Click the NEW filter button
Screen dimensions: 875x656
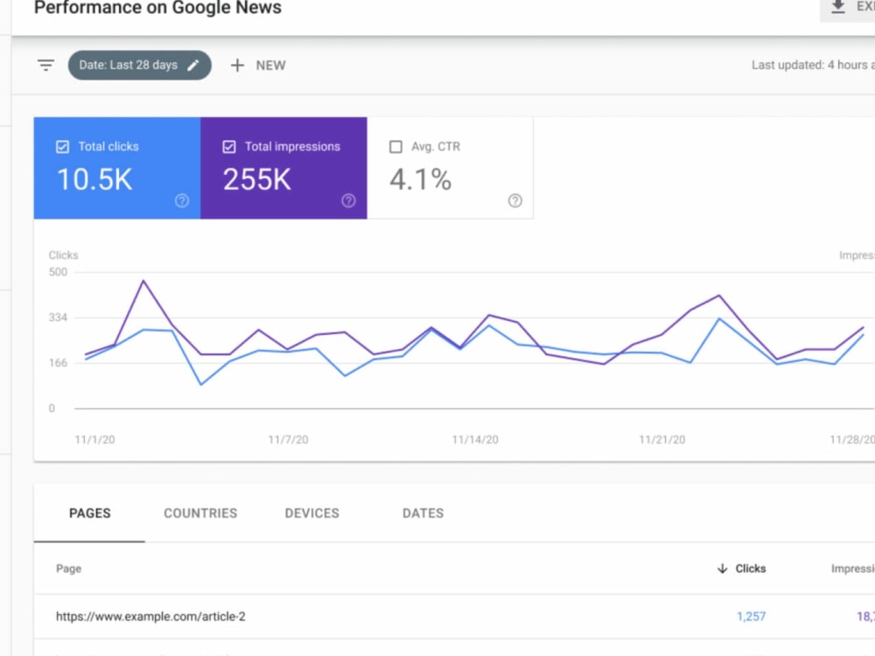tap(258, 66)
